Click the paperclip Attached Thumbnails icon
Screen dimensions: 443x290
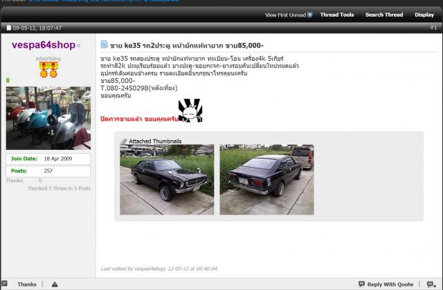(124, 141)
